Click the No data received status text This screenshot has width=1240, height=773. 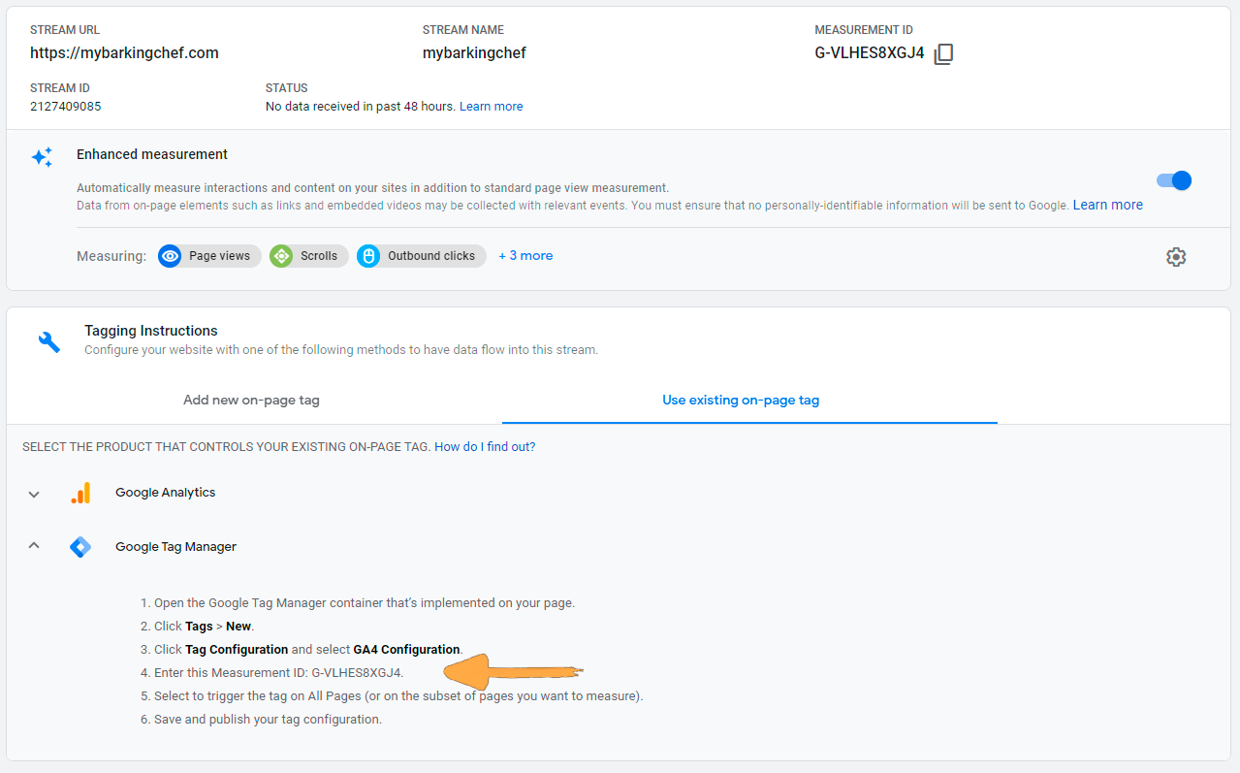click(x=361, y=107)
